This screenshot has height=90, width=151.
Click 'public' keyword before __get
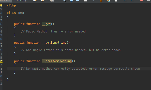[x=19, y=24]
